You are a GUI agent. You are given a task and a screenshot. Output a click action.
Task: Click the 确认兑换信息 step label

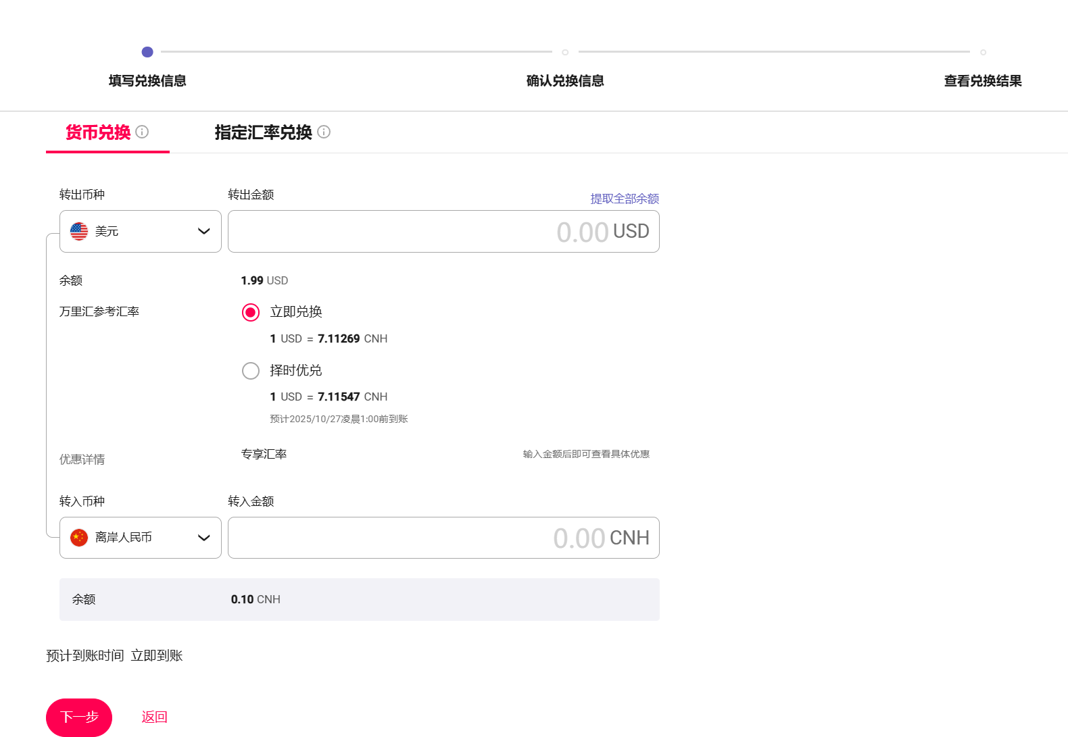pyautogui.click(x=565, y=81)
